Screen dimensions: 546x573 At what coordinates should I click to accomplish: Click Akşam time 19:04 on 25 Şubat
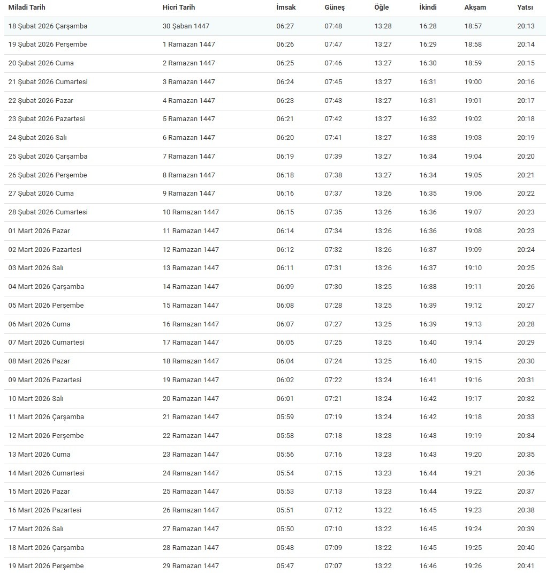point(473,157)
